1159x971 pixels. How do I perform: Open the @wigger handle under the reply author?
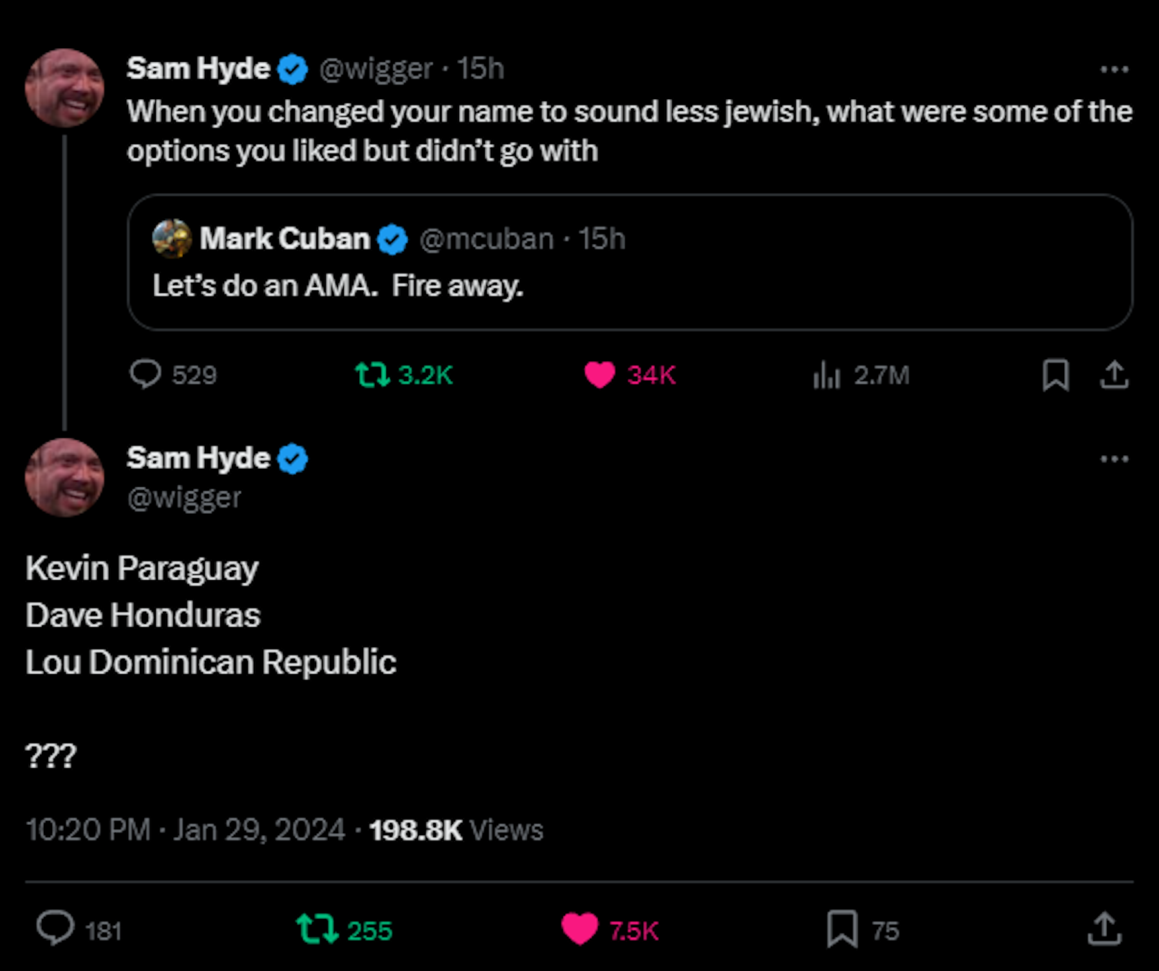point(184,497)
